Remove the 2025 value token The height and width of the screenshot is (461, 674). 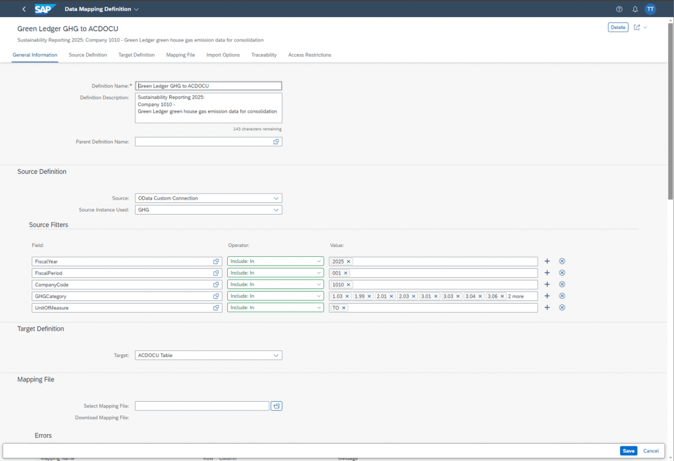349,261
